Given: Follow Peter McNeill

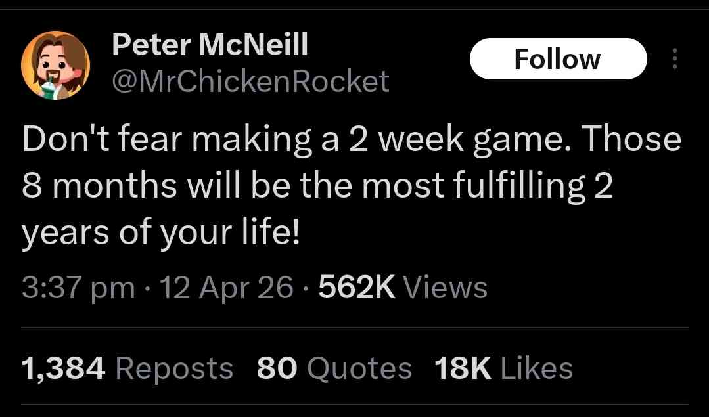Looking at the screenshot, I should pyautogui.click(x=559, y=58).
